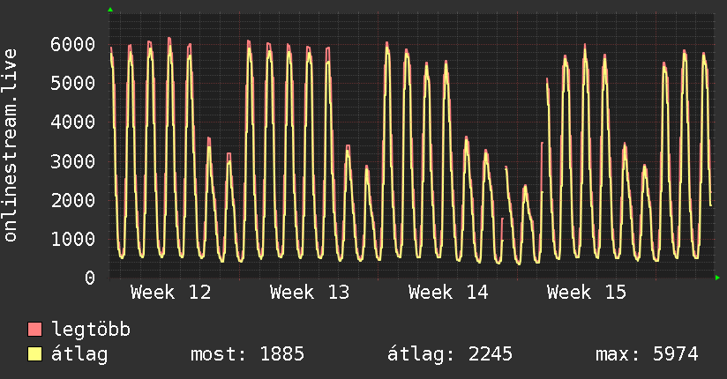
Task: Click the 1000 y-axis label
Action: 73,240
